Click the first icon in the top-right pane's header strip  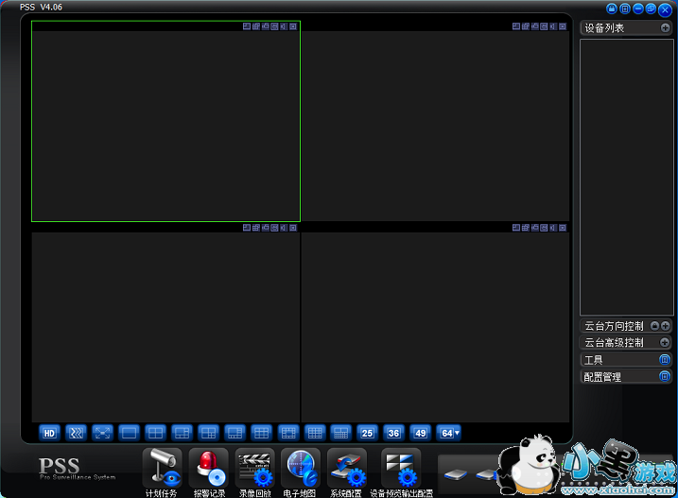point(516,26)
